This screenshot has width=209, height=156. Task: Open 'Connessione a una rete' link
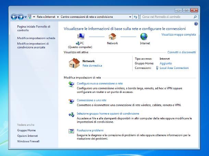[x=91, y=100]
